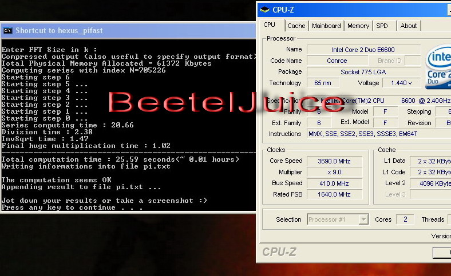Click the Bus Speed value 410.0 MHz

[334, 183]
